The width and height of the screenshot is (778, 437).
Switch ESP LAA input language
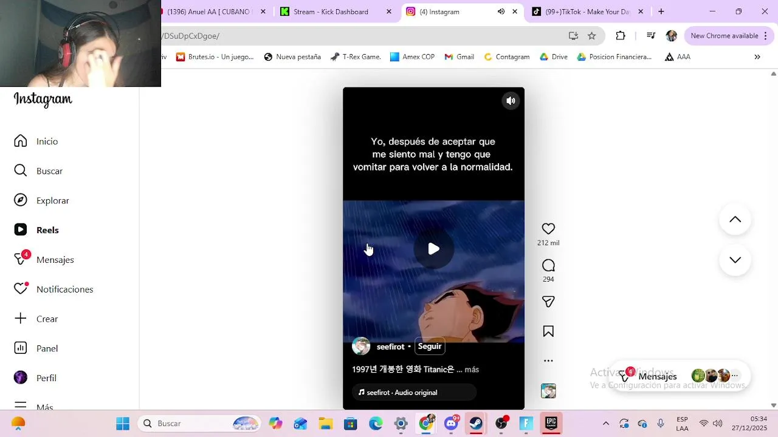click(683, 424)
